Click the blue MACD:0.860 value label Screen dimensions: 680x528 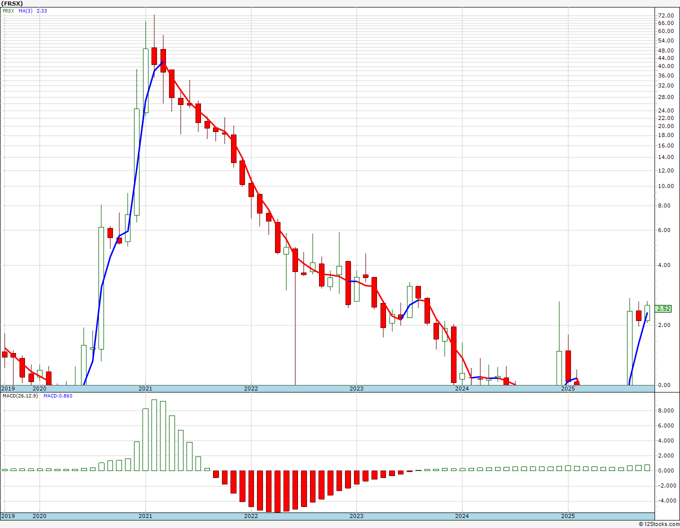pos(57,396)
